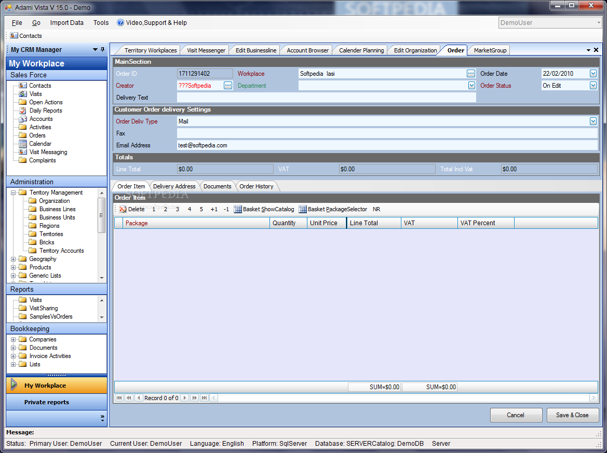Open Order Date dropdown

coord(593,74)
